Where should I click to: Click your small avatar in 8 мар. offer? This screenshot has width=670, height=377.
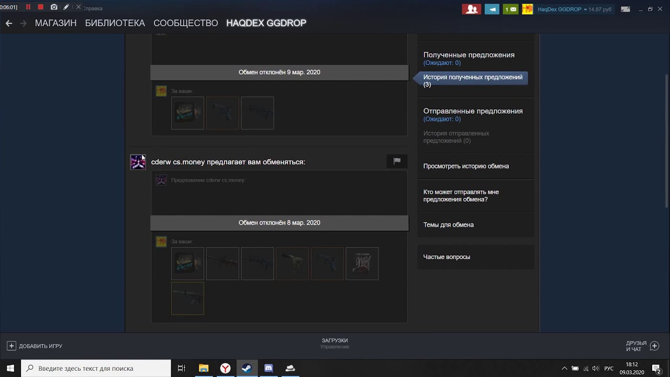161,241
